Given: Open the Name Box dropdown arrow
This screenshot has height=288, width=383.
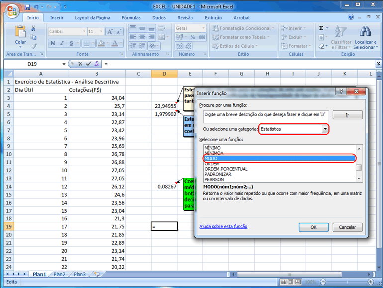Looking at the screenshot, I should point(64,64).
